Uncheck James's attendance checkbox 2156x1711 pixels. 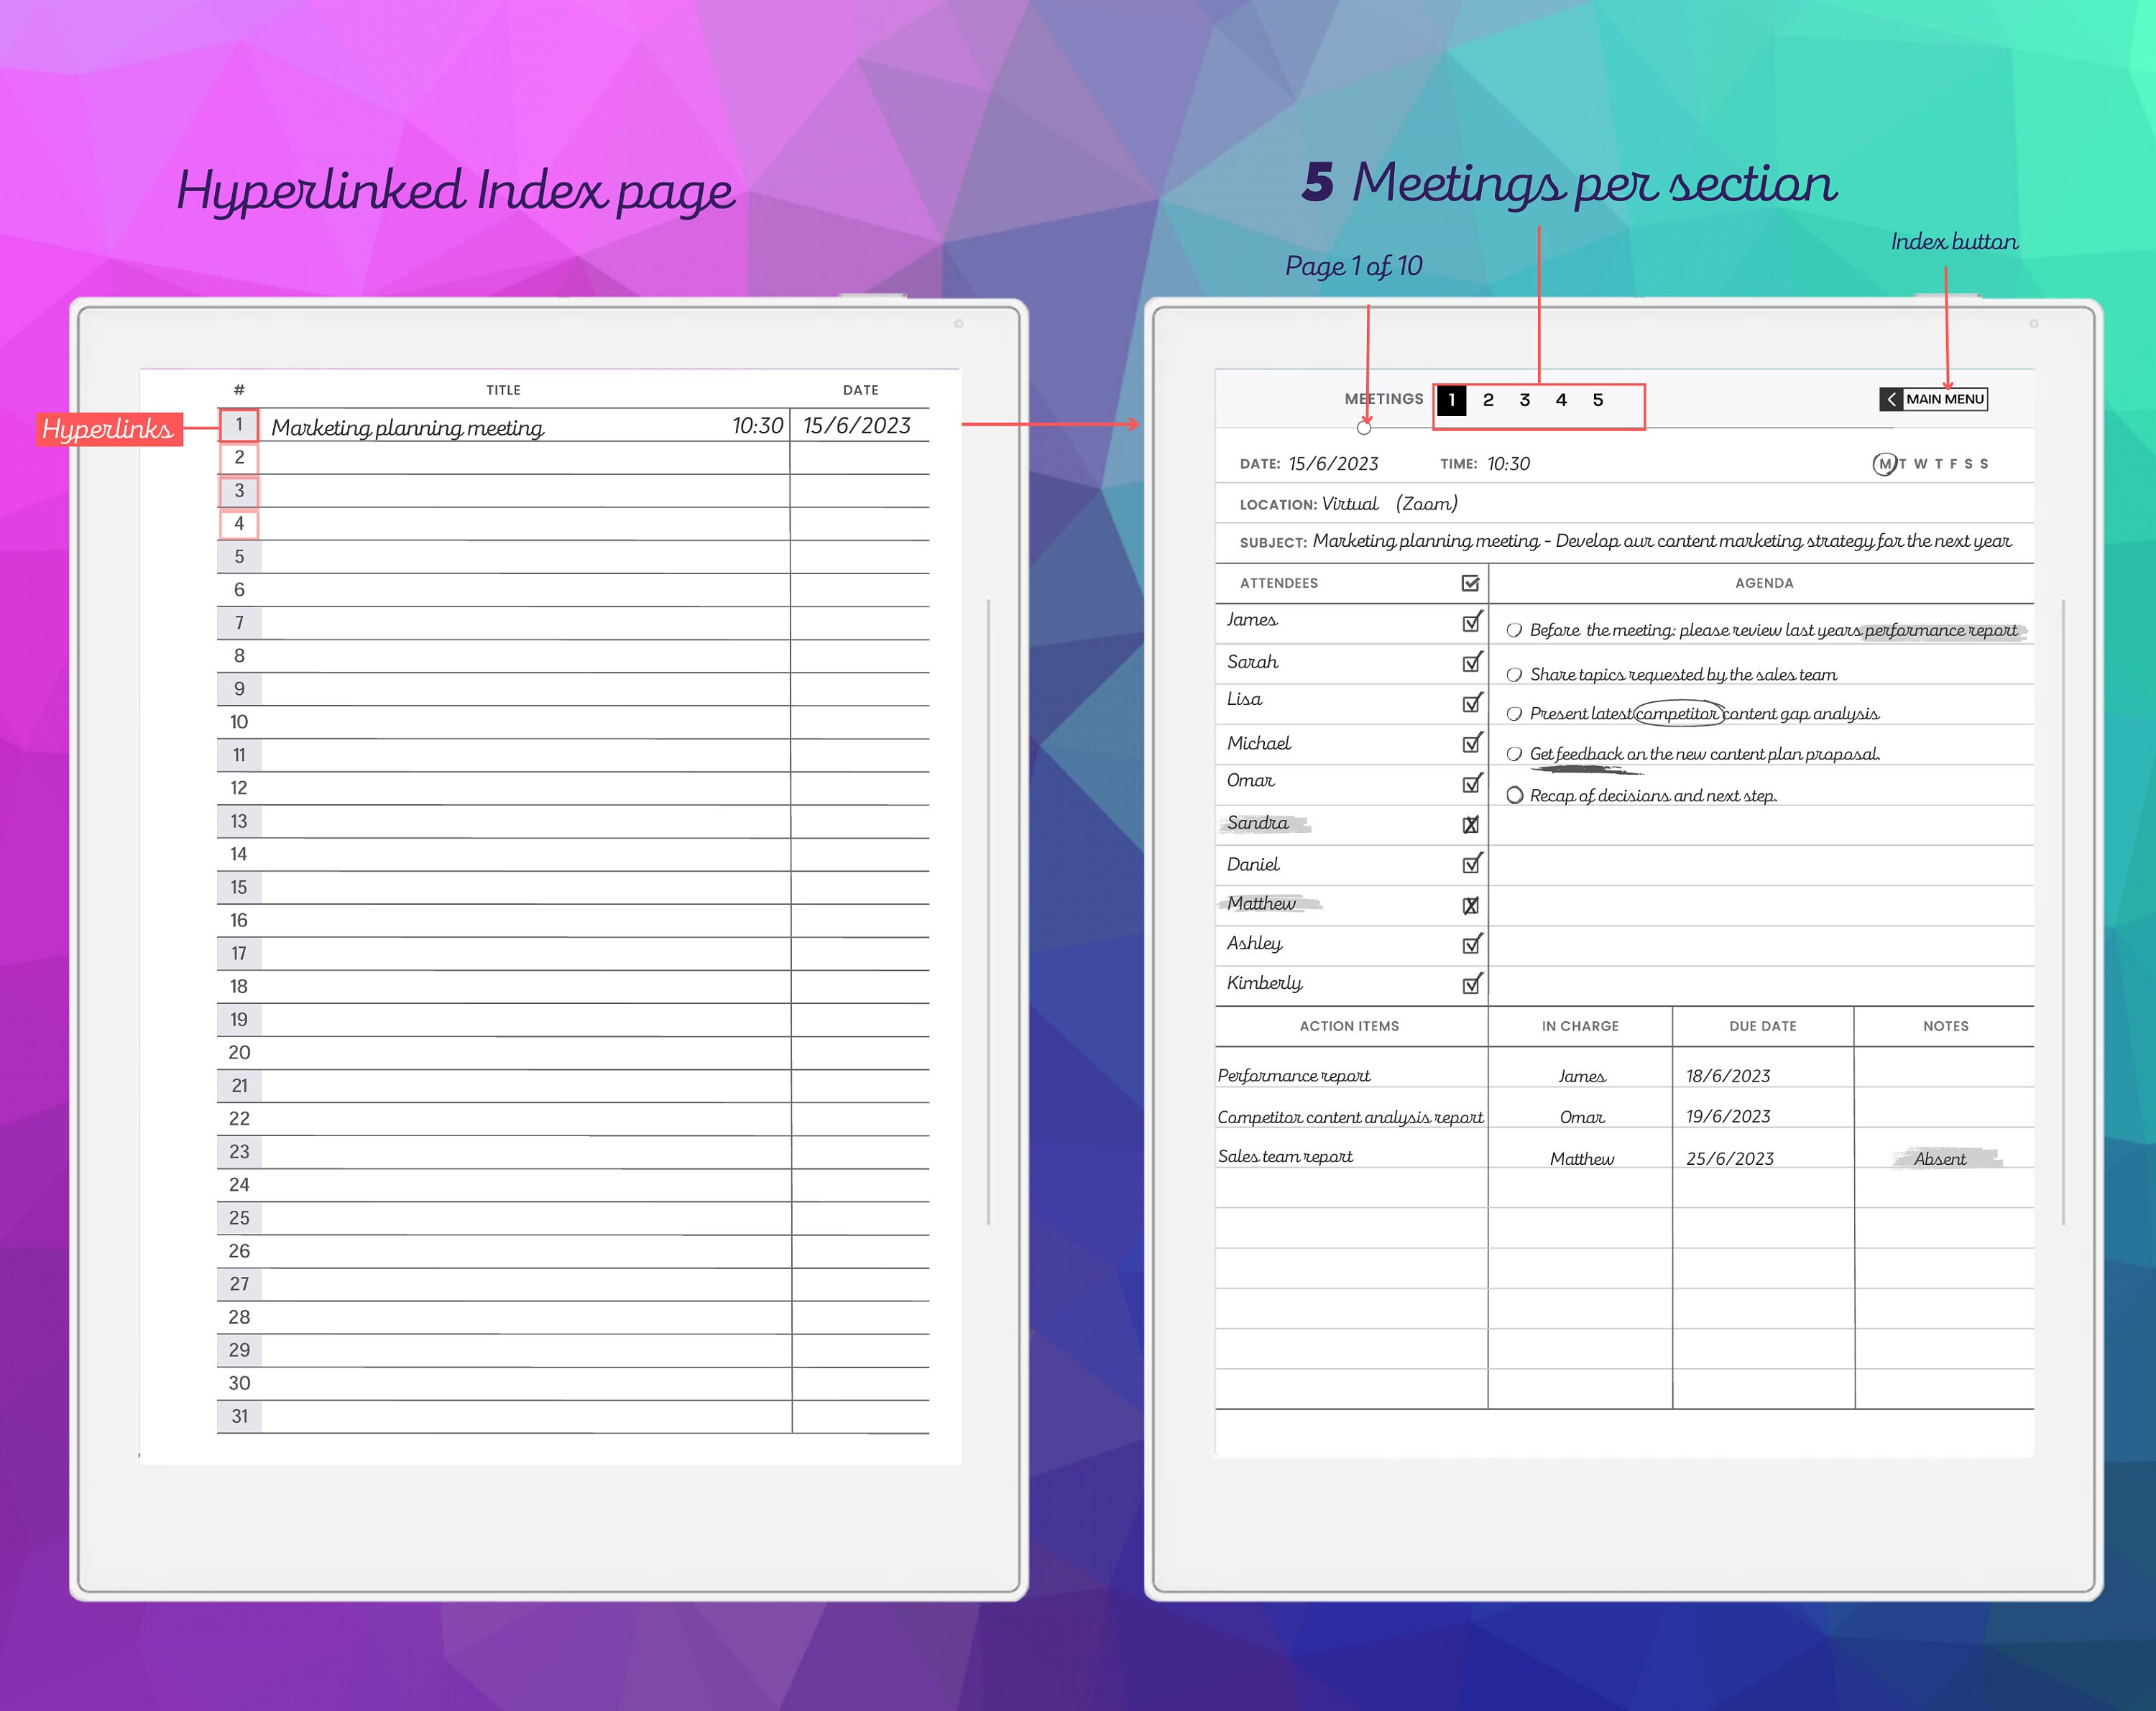click(1470, 622)
